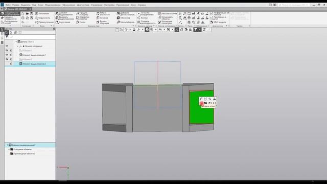Click Расстояние и угол measurement tool
The height and width of the screenshot is (184, 327).
pos(218,18)
